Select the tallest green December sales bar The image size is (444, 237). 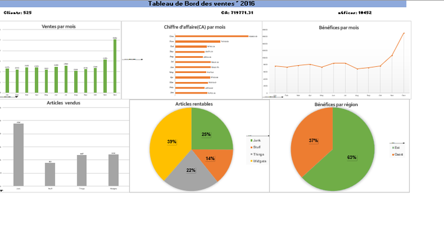click(115, 66)
